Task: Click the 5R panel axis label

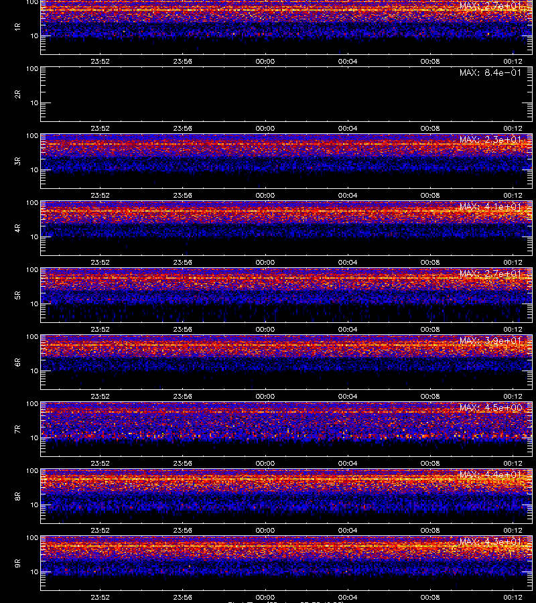Action: [17, 295]
